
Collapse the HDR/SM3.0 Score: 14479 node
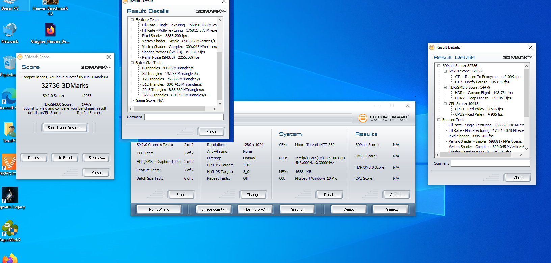(x=445, y=87)
